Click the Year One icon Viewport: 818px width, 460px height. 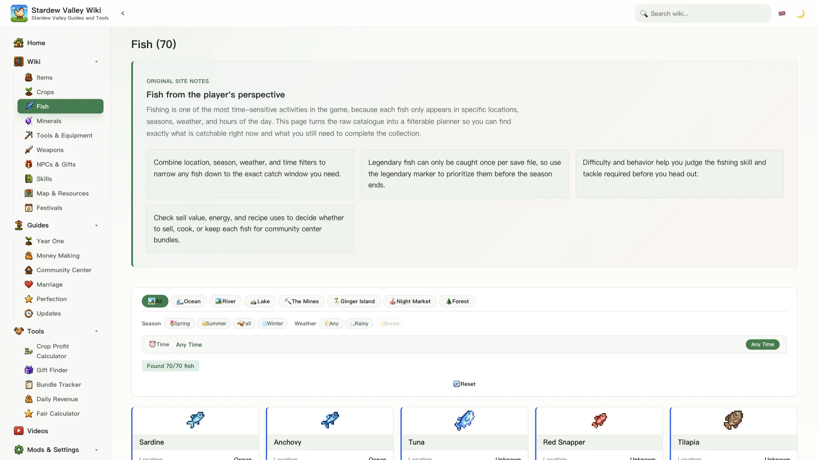click(x=29, y=241)
